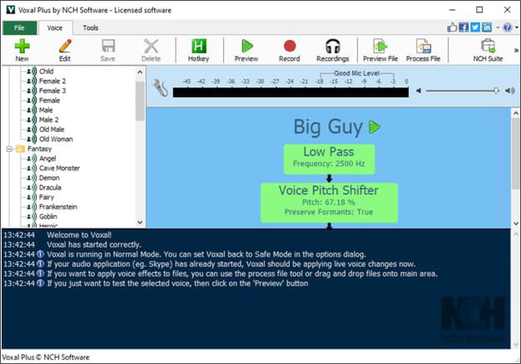
Task: Select the Male 2 voice
Action: (x=49, y=120)
